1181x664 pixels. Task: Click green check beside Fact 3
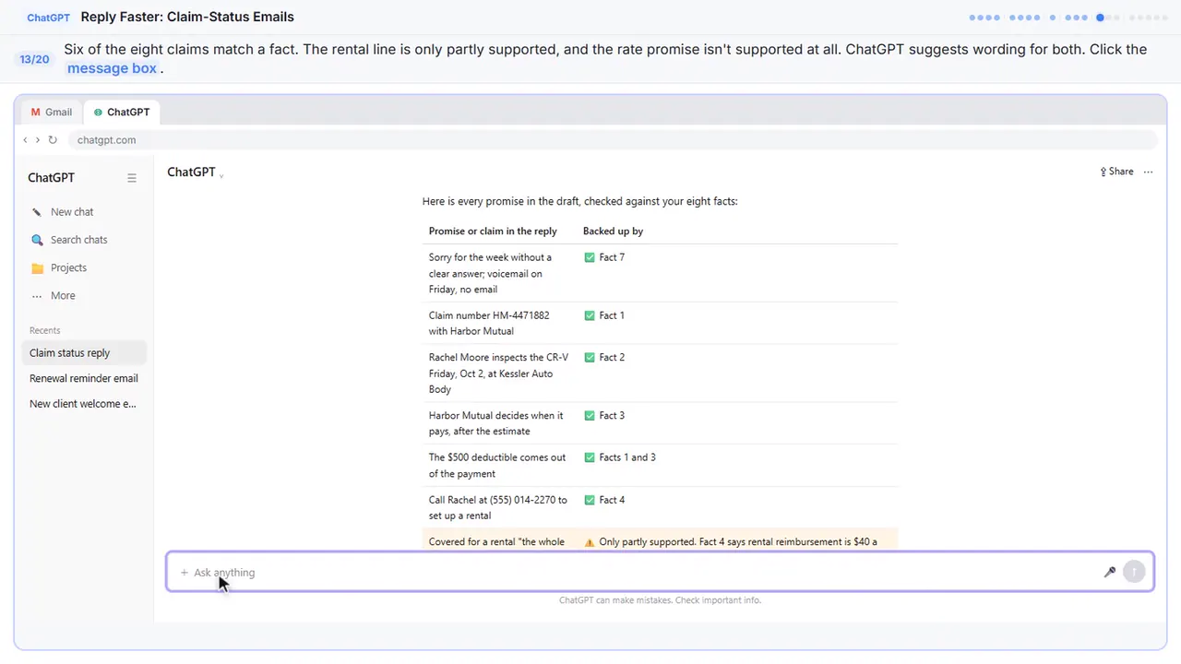tap(590, 416)
